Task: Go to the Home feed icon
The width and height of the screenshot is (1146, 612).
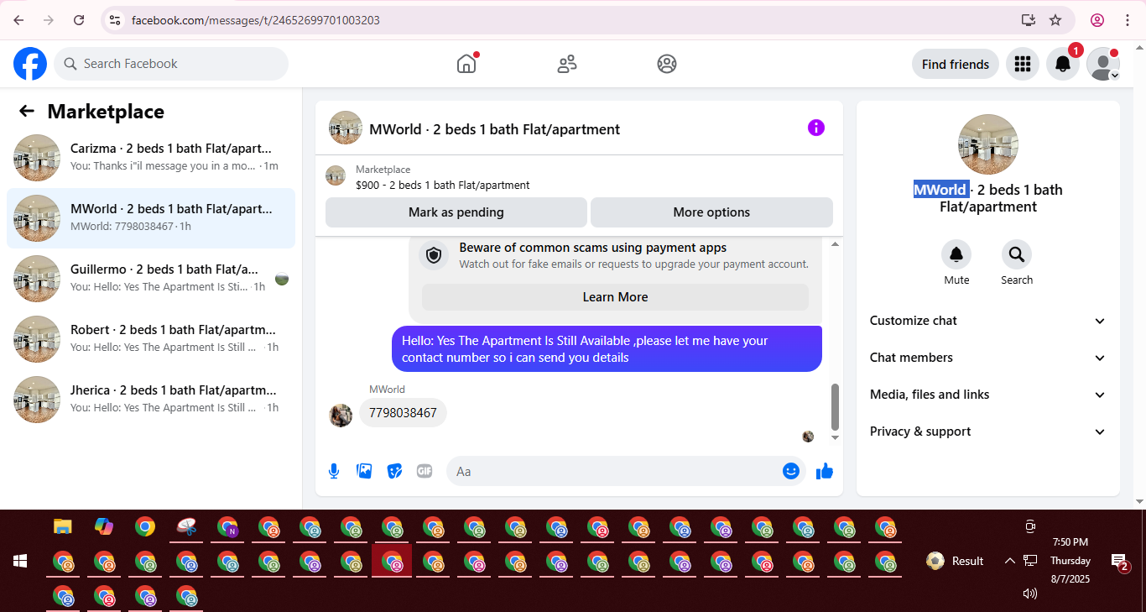Action: (x=466, y=64)
